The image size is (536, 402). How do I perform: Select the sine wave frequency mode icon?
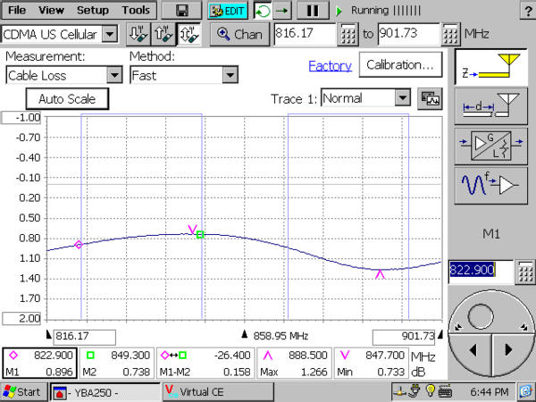(x=489, y=186)
